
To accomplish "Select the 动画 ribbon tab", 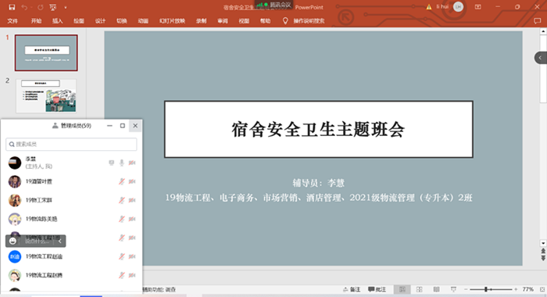I will pyautogui.click(x=143, y=21).
